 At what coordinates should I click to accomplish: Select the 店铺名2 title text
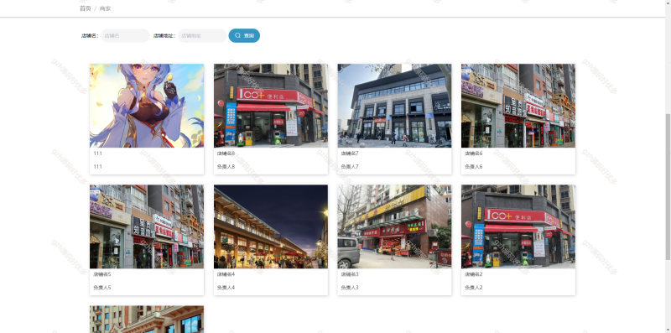[x=473, y=274]
